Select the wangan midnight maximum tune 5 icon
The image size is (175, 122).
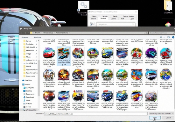coord(122,100)
